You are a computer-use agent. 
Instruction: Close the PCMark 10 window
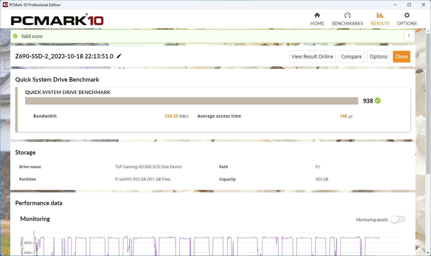tap(424, 5)
